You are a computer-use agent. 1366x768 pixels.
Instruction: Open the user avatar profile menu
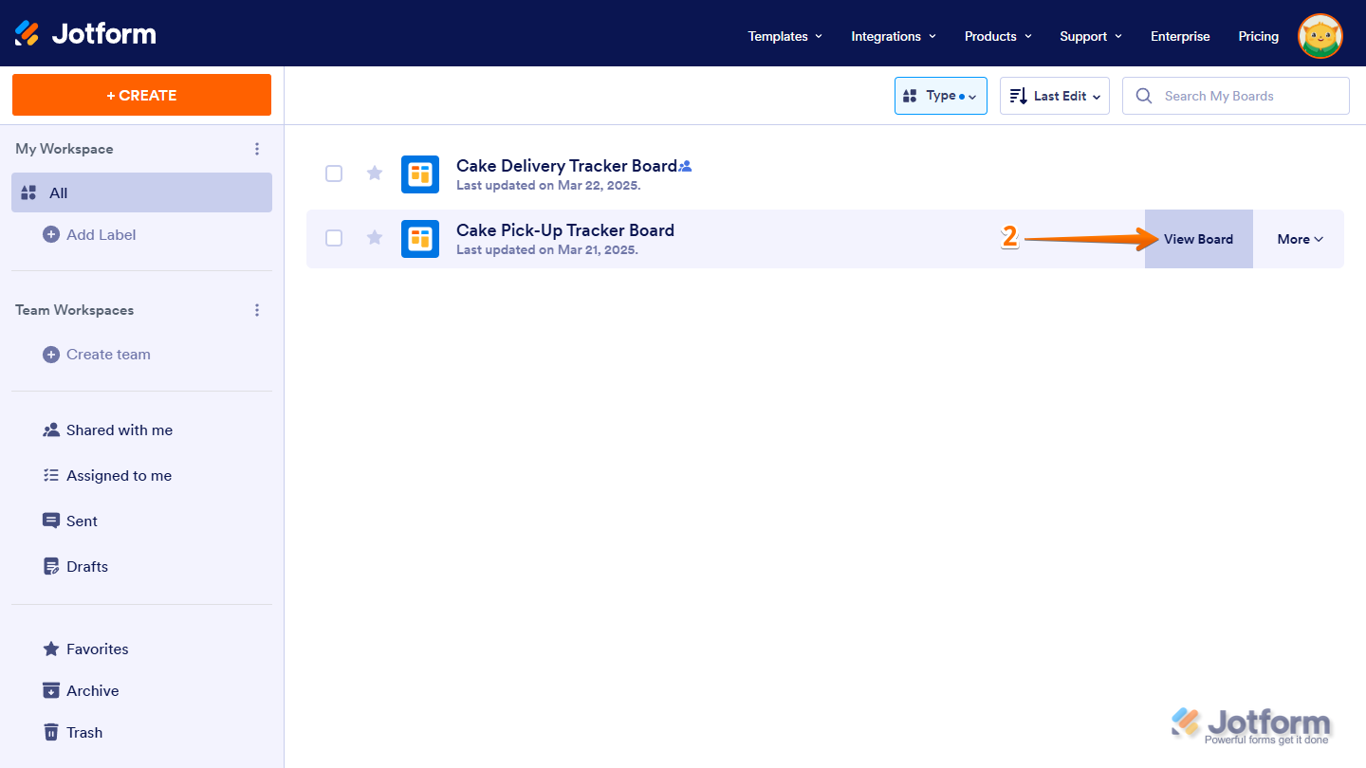point(1320,36)
